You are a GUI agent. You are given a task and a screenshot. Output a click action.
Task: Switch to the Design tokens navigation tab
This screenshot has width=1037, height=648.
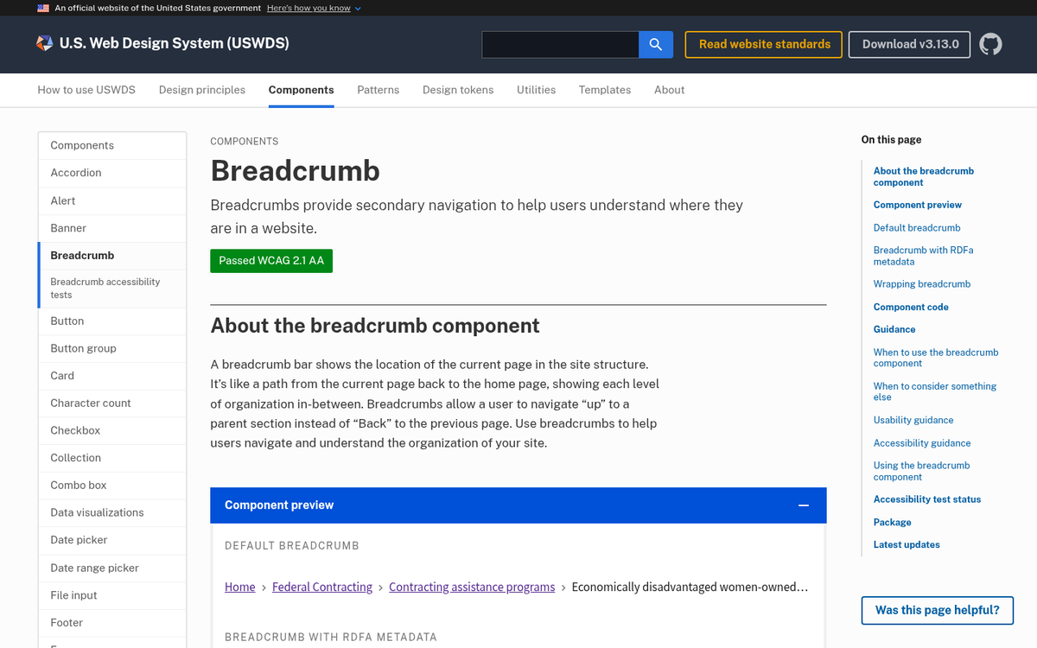[x=457, y=89]
